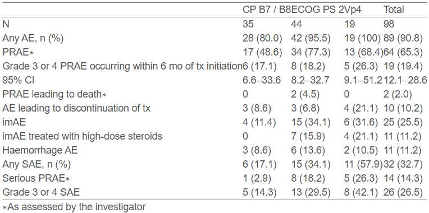
Task: Click the 'Total' column header
Action: point(394,10)
